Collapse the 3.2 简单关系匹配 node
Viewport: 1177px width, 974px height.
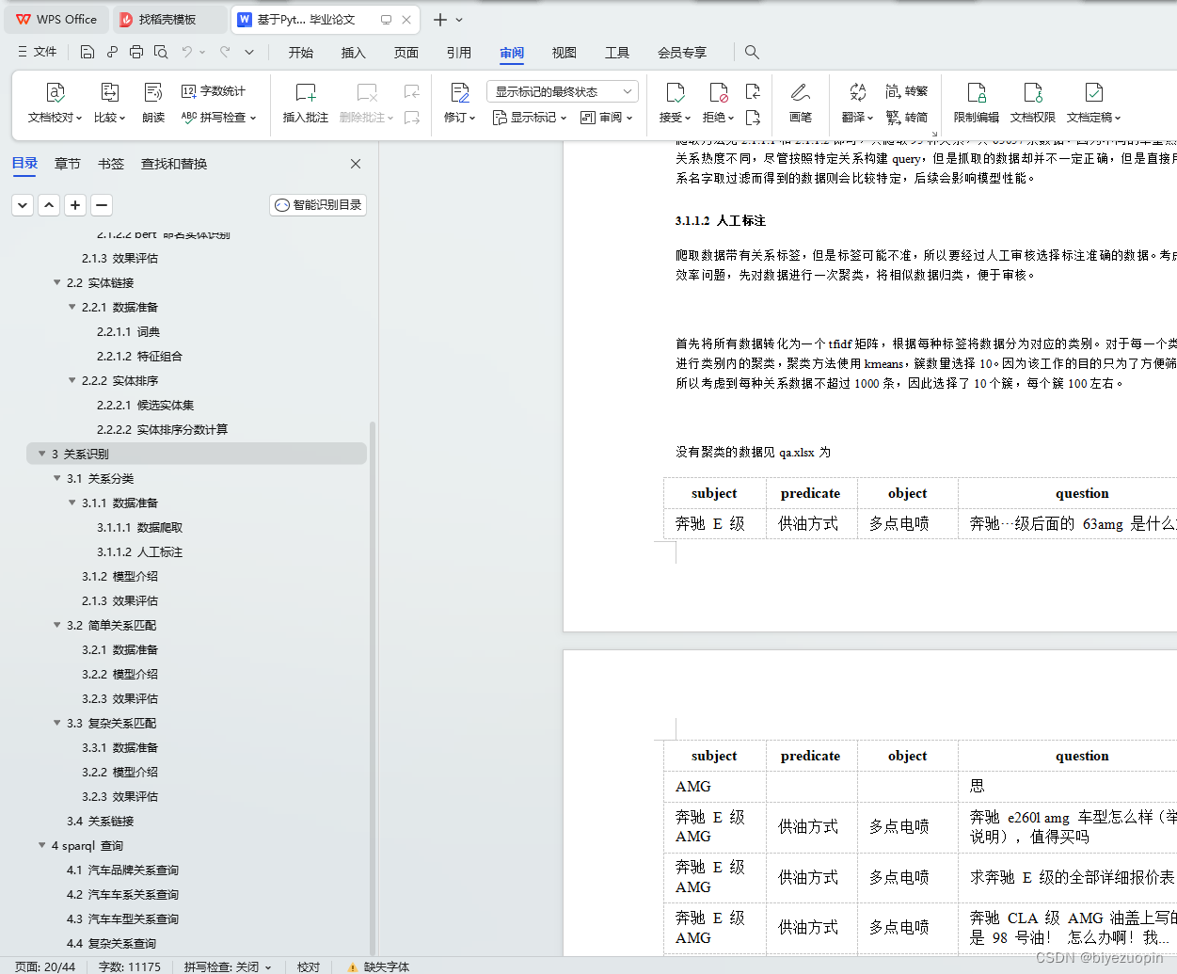coord(56,625)
